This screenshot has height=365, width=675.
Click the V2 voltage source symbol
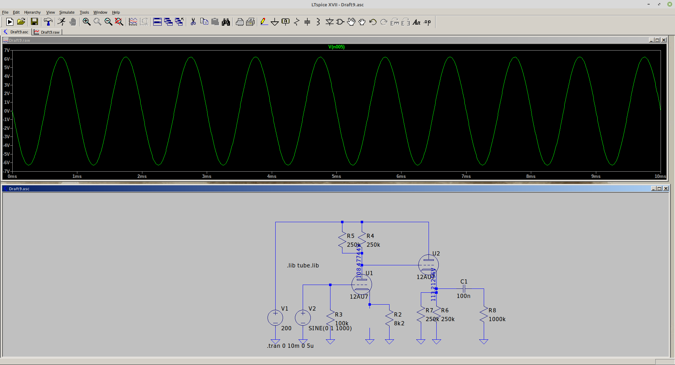[303, 318]
